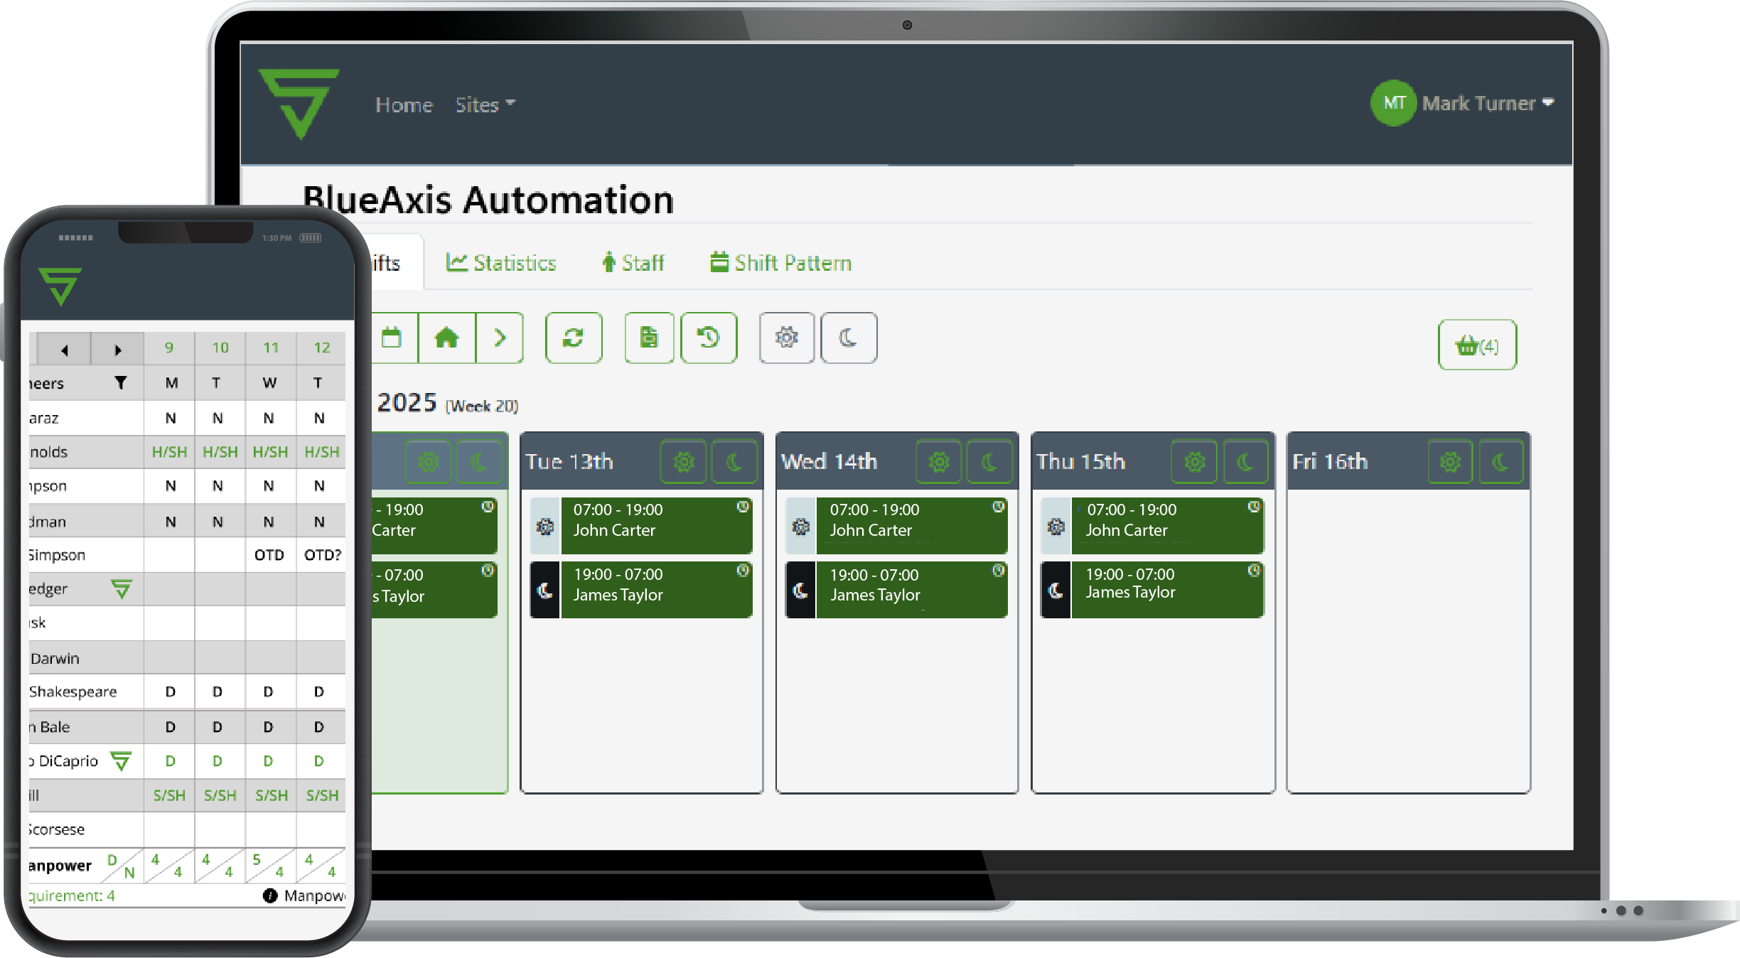1740x958 pixels.
Task: Switch to the Statistics tab
Action: click(502, 263)
